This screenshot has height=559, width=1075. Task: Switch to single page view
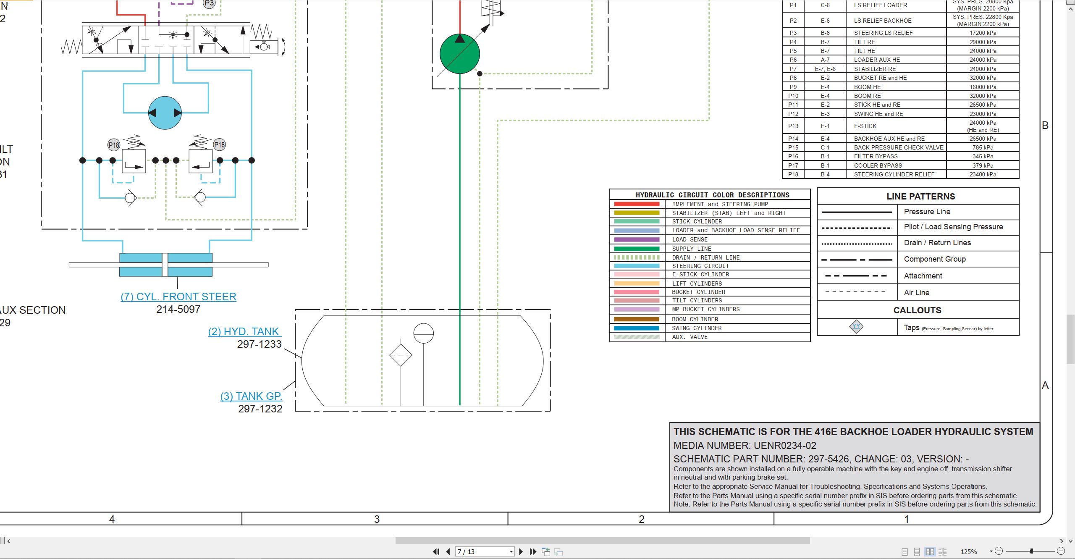point(905,551)
